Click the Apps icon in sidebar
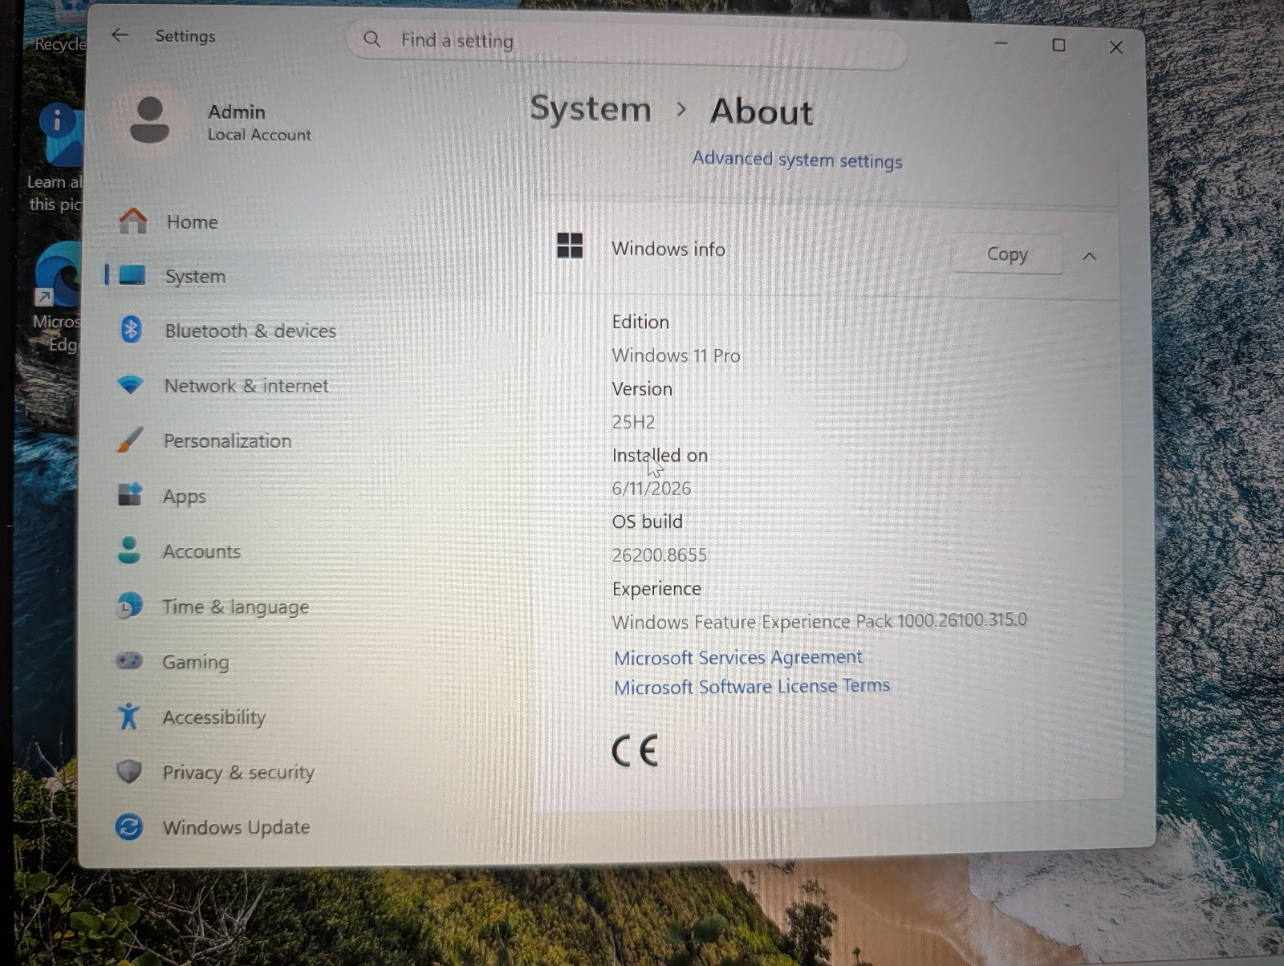This screenshot has height=966, width=1284. click(129, 495)
